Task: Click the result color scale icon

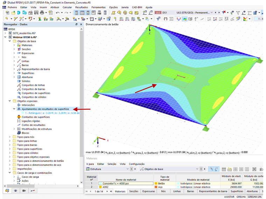Action: pyautogui.click(x=245, y=19)
